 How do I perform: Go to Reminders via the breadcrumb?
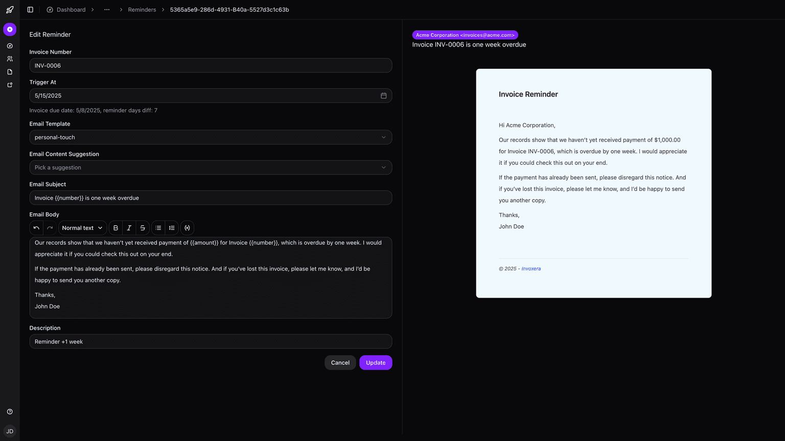142,9
